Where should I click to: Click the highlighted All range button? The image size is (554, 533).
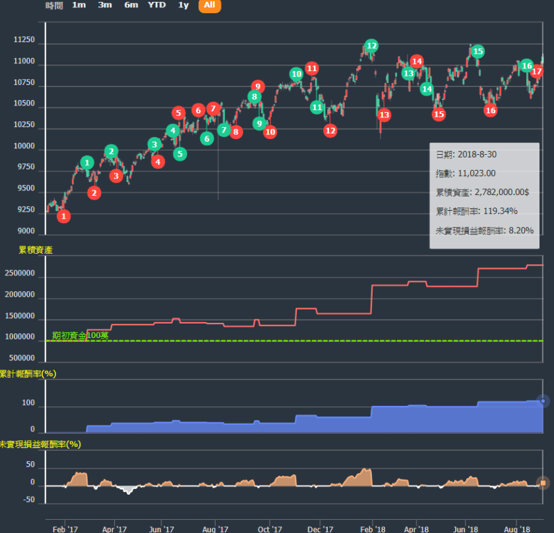tap(209, 5)
